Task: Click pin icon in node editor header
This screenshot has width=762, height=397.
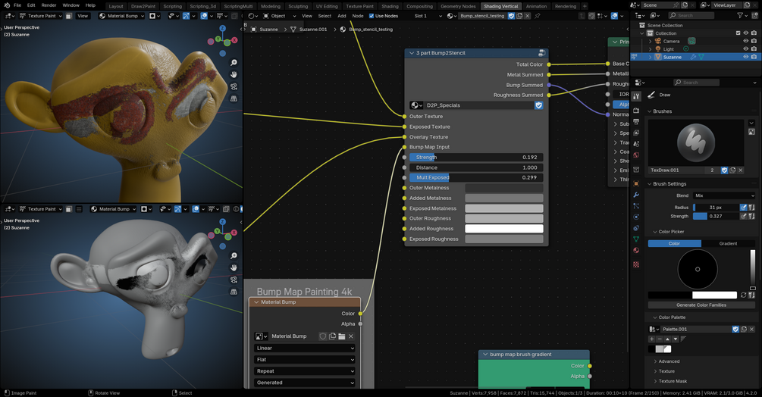Action: [538, 15]
